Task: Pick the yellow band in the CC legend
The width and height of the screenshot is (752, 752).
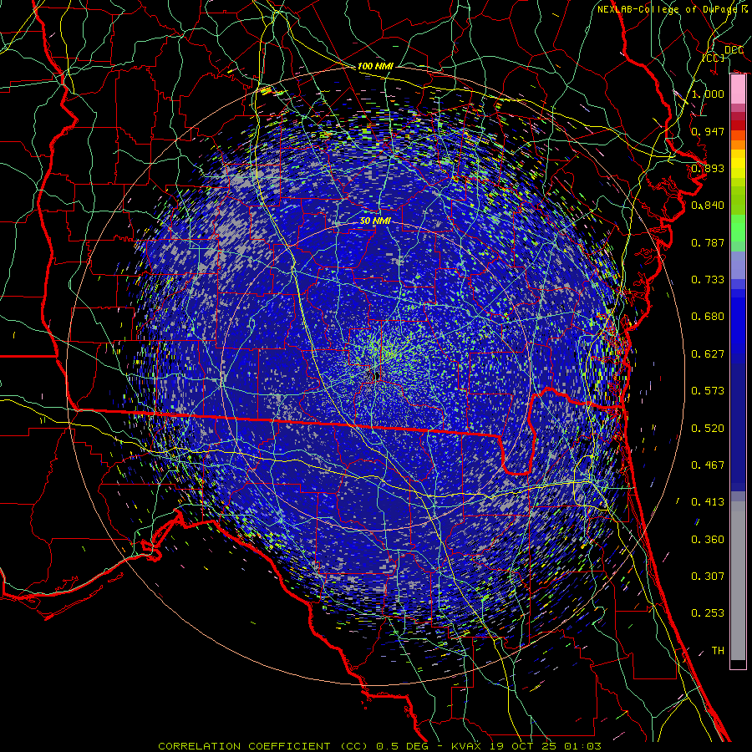Action: [x=738, y=164]
